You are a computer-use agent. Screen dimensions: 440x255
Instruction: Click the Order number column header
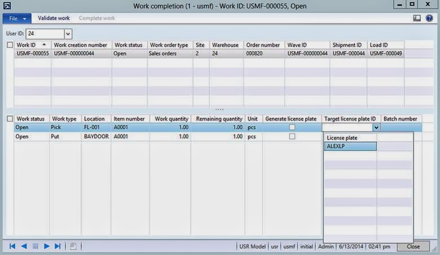click(x=264, y=45)
